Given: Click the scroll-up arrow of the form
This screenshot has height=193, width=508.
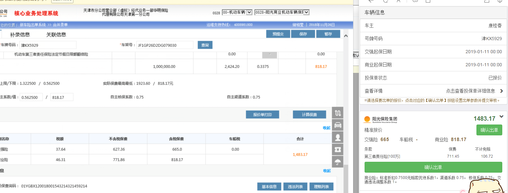Looking at the screenshot, I should [346, 36].
